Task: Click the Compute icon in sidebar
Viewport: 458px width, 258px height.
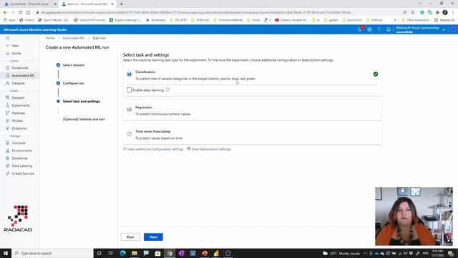Action: coord(8,143)
